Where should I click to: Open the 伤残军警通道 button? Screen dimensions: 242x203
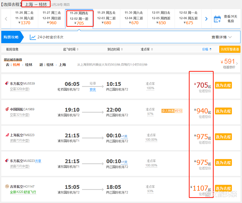230,49
